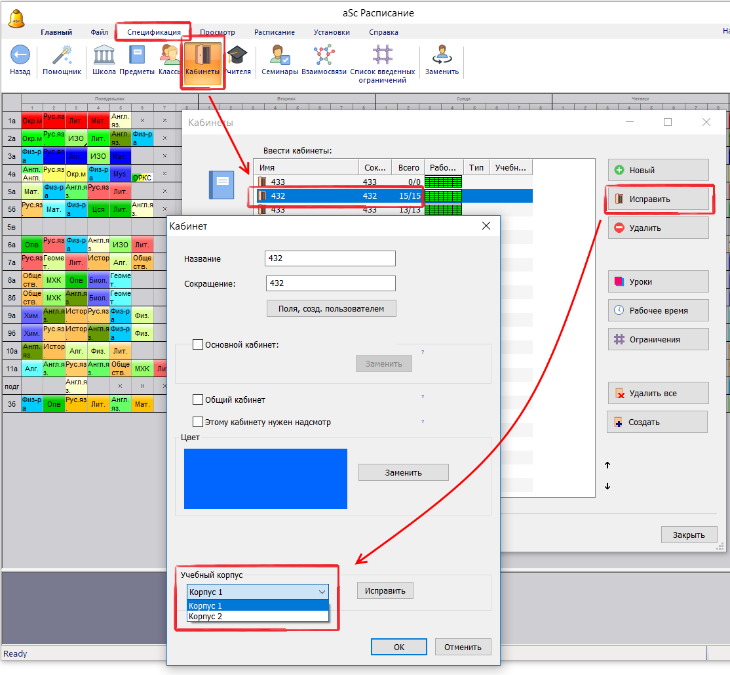Open the Учителя teachers list
This screenshot has width=730, height=675.
237,56
